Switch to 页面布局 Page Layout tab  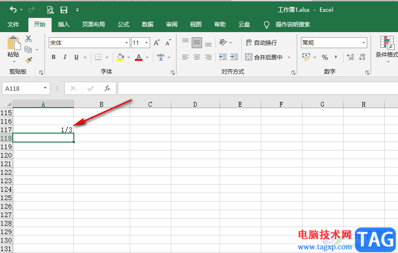tap(93, 25)
